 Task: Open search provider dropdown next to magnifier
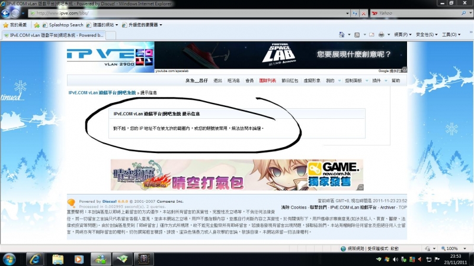470,13
